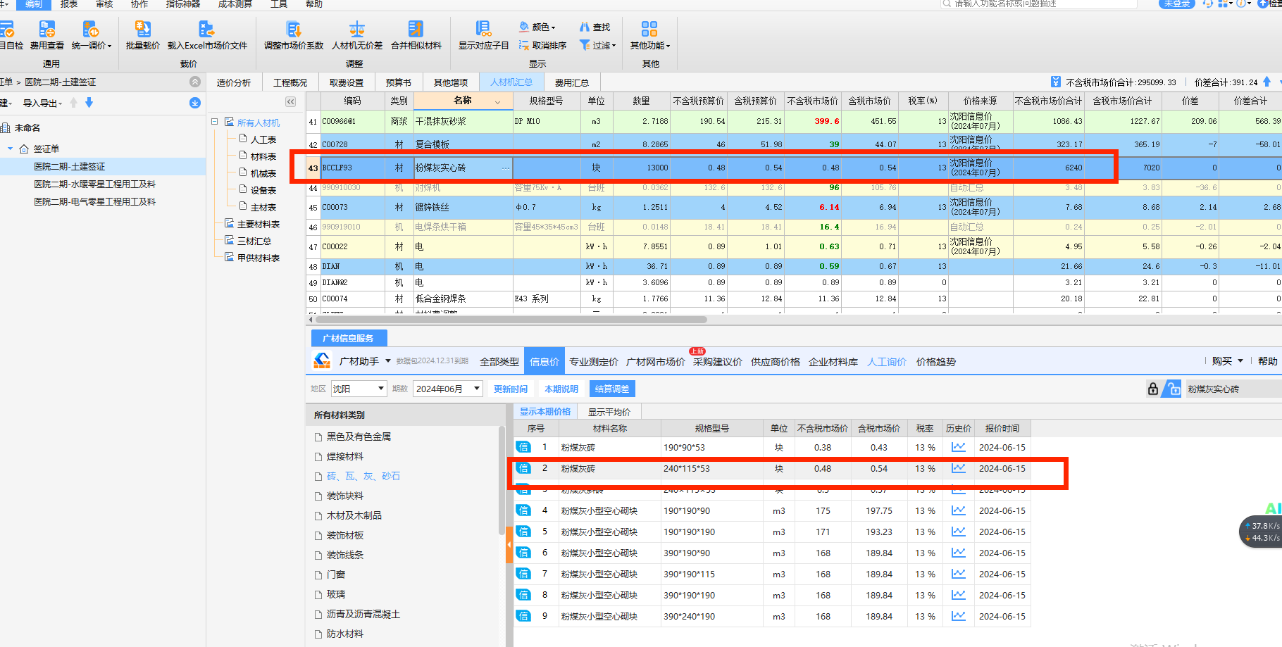Check the 木材及木制品 category box
This screenshot has width=1282, height=647.
[318, 516]
